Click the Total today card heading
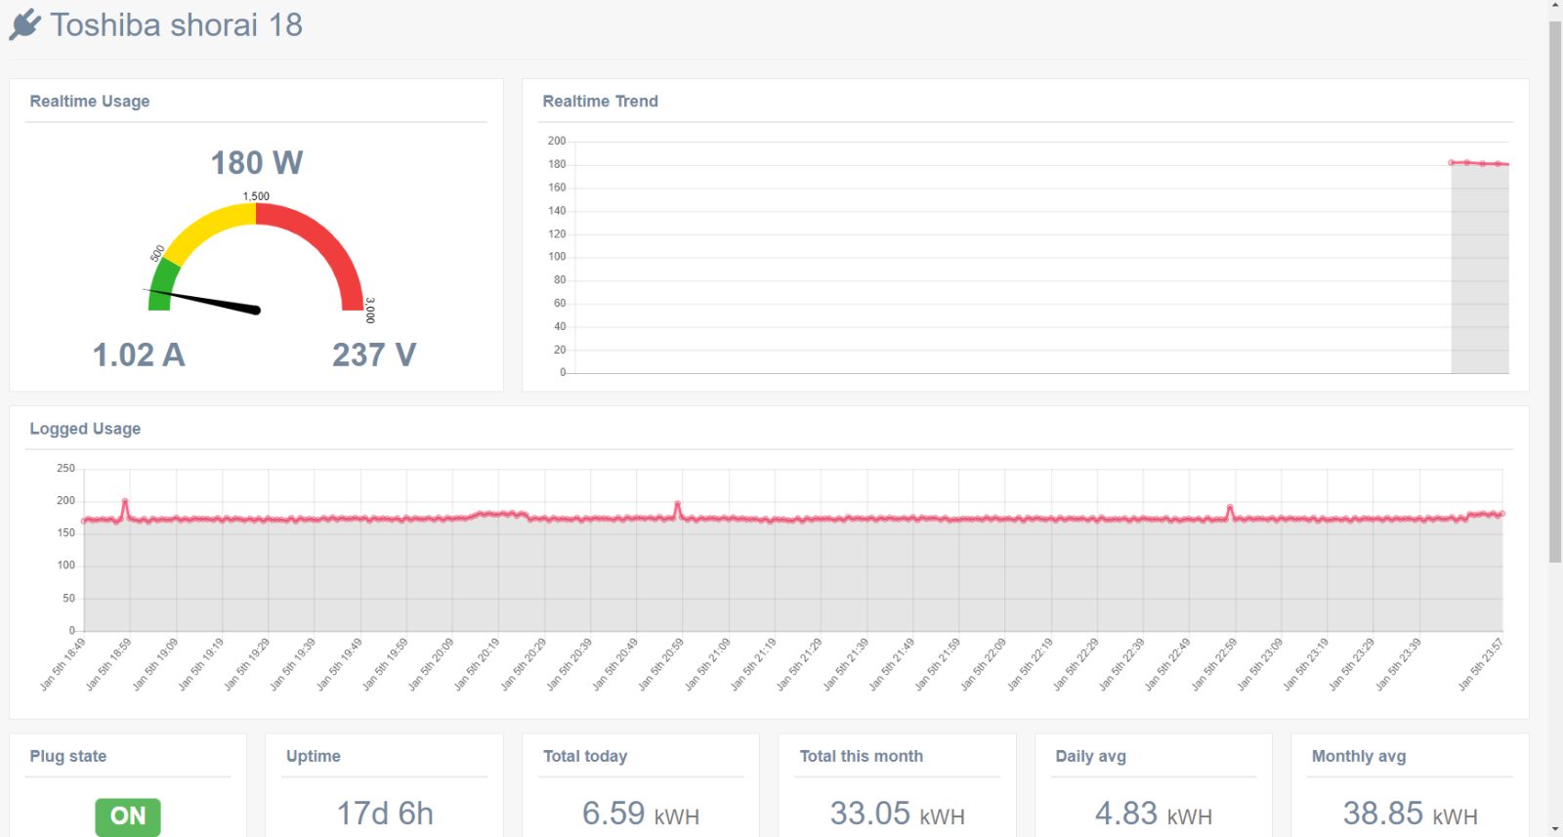Screen dimensions: 1563x837 point(585,756)
